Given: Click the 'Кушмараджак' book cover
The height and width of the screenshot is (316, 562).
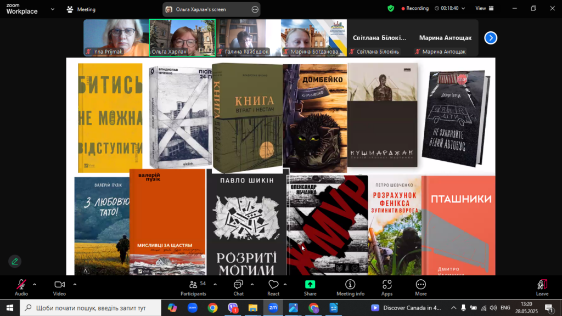Looking at the screenshot, I should 383,115.
